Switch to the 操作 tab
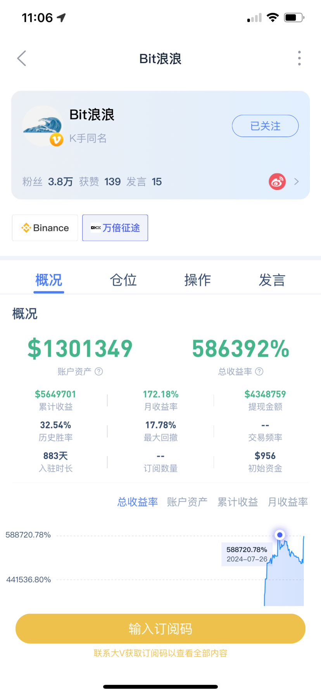This screenshot has height=695, width=321. [x=198, y=280]
